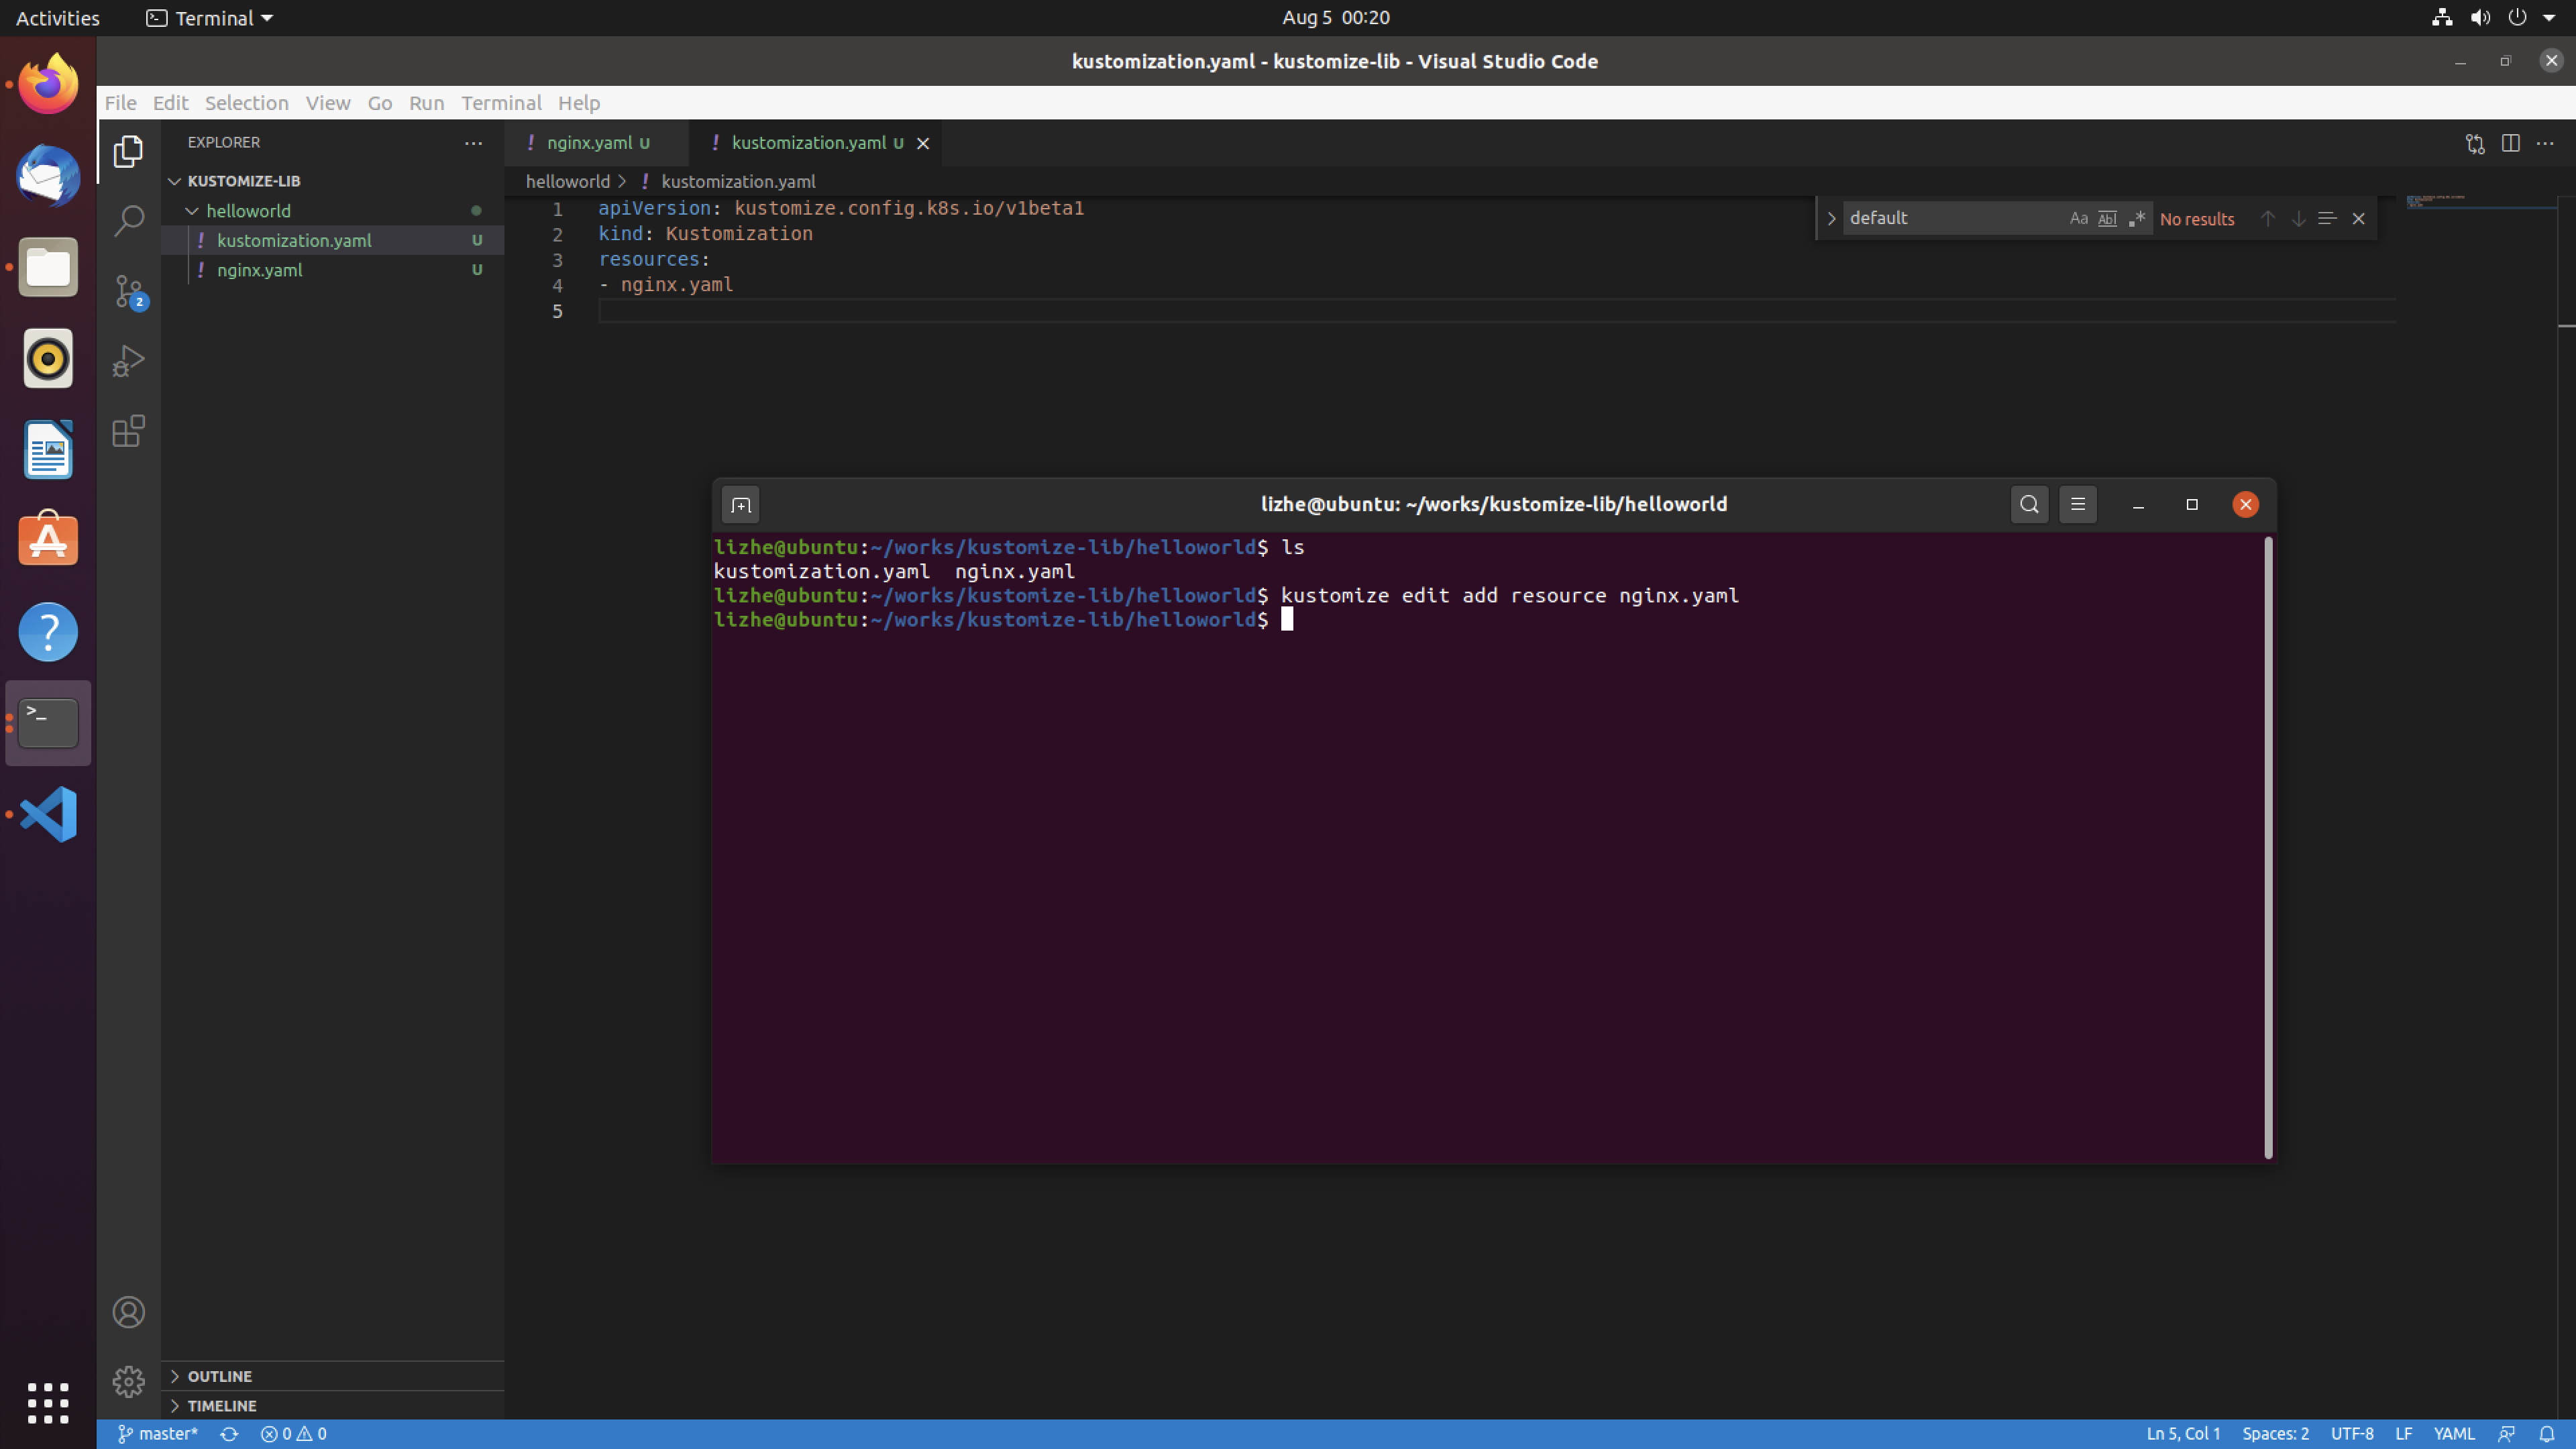Open the Edit menu
This screenshot has height=1449, width=2576.
point(170,102)
